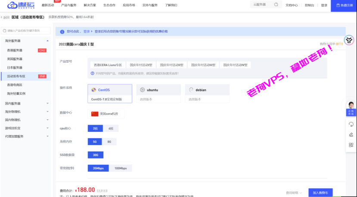Click 登录 link in header
Viewport: 357px width, 197px height.
(x=324, y=5)
